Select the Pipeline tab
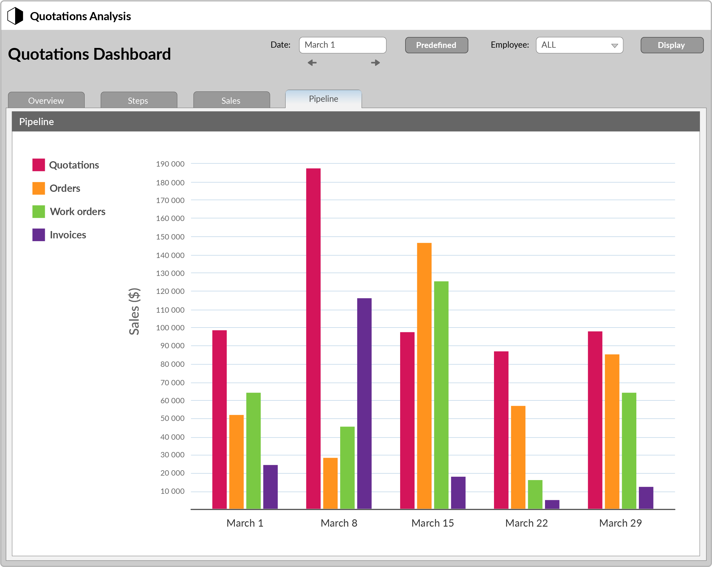Screen dimensions: 712x567 (323, 99)
